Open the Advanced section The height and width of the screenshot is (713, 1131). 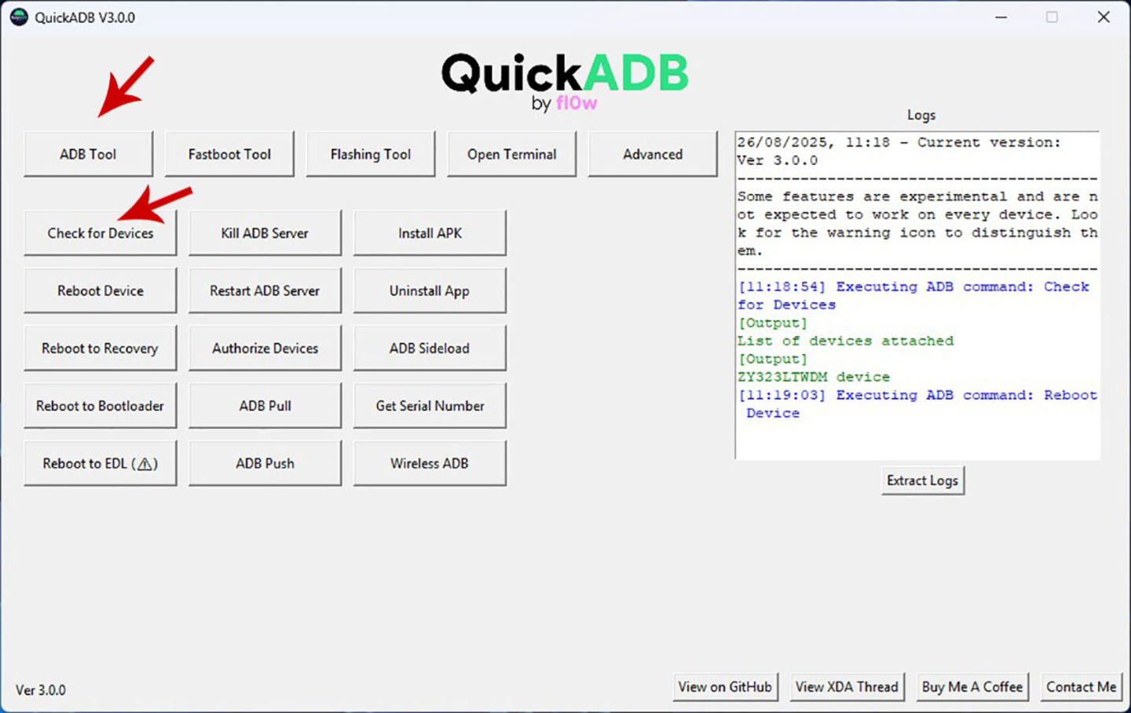(653, 154)
